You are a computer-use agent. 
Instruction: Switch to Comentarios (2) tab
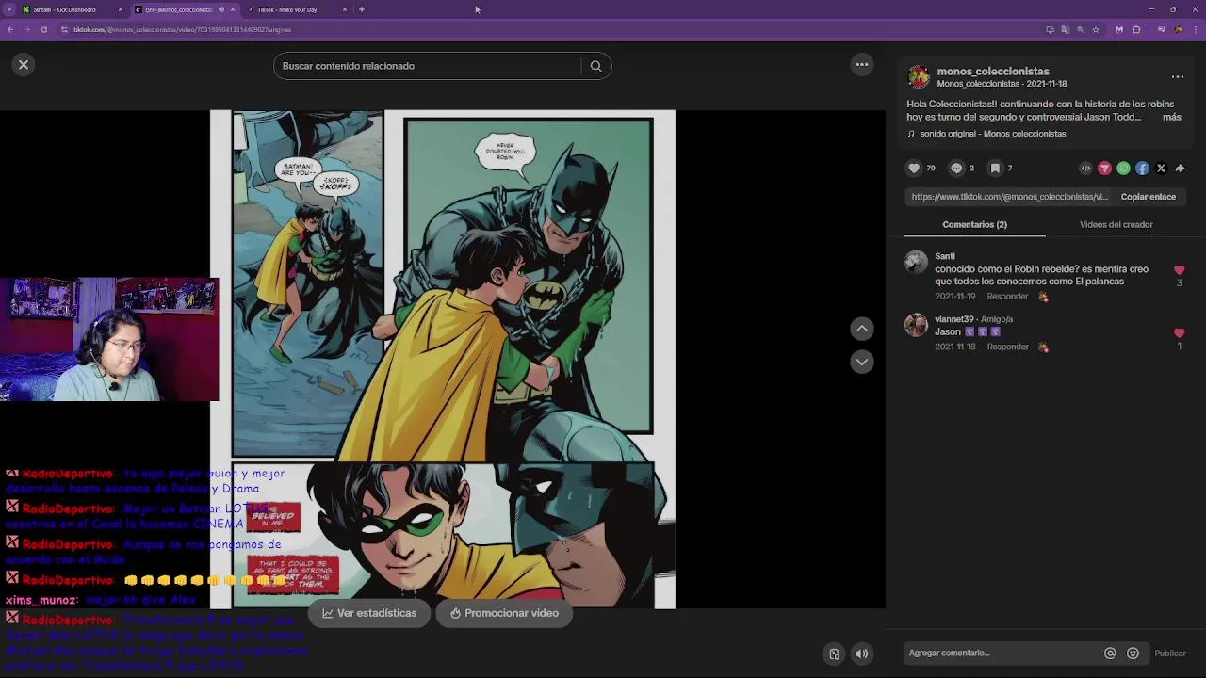[x=974, y=224]
